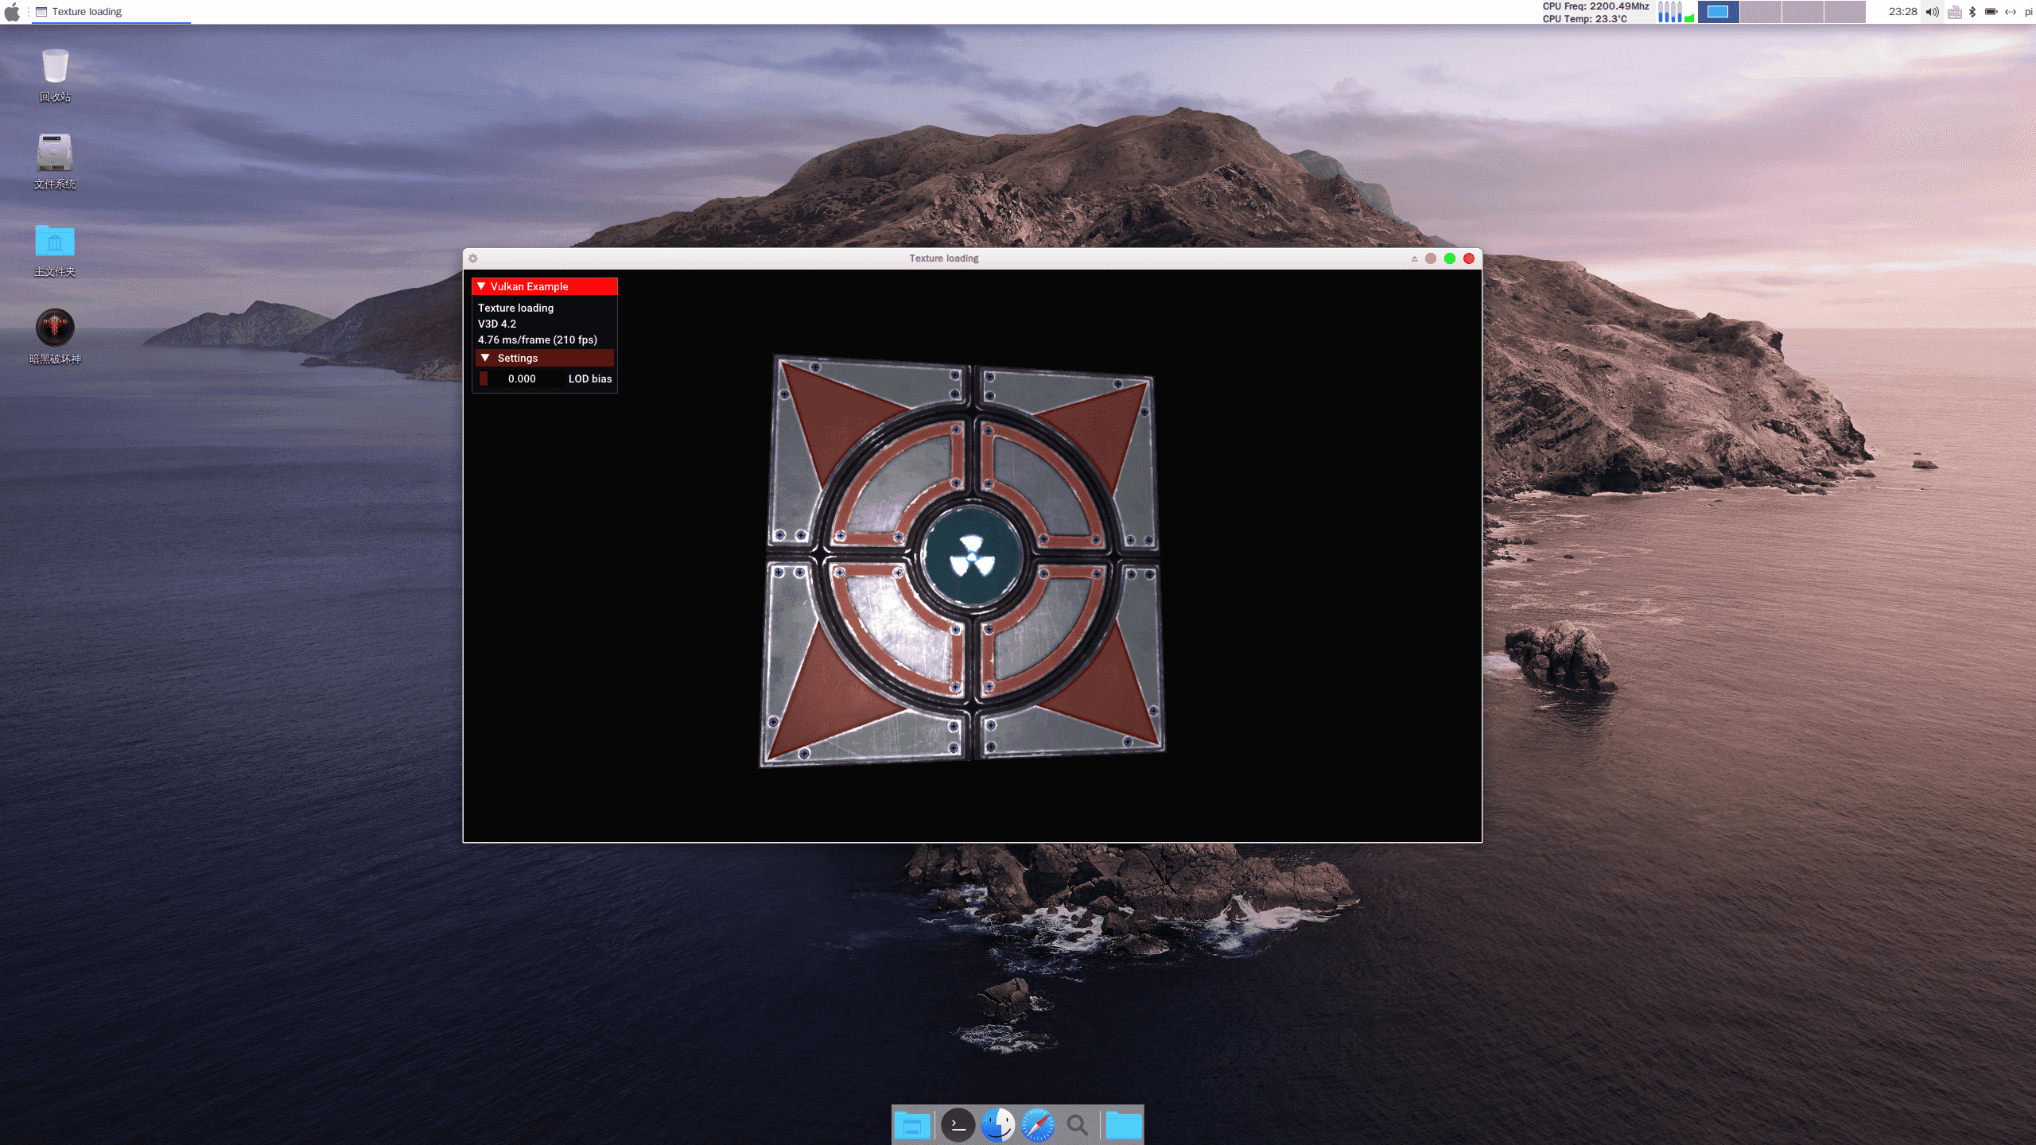Image resolution: width=2036 pixels, height=1145 pixels.
Task: Open the trash bin desktop icon
Action: click(x=55, y=67)
